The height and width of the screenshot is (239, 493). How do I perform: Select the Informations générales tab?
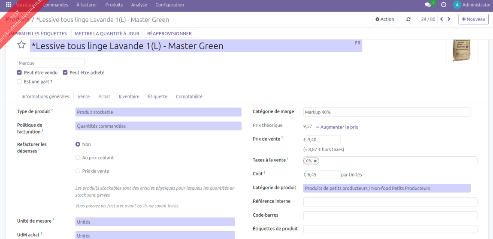pyautogui.click(x=45, y=97)
